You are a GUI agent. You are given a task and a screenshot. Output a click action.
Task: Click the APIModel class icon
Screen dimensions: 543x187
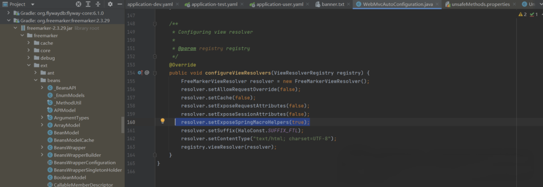[50, 110]
